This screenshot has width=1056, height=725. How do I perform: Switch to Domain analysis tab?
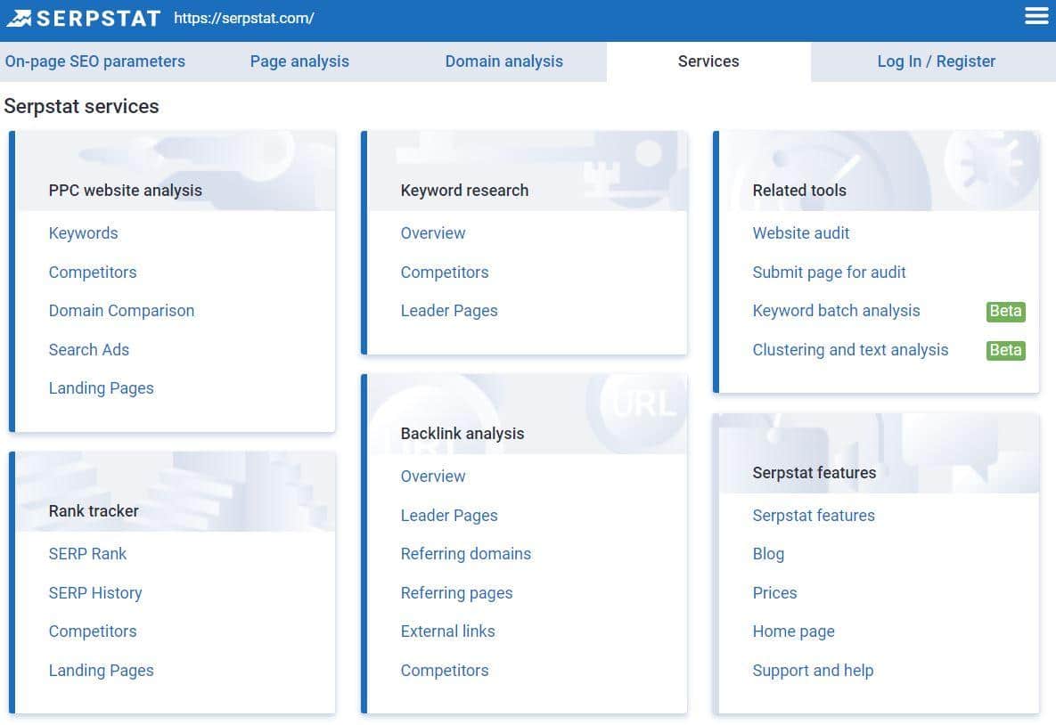(503, 61)
